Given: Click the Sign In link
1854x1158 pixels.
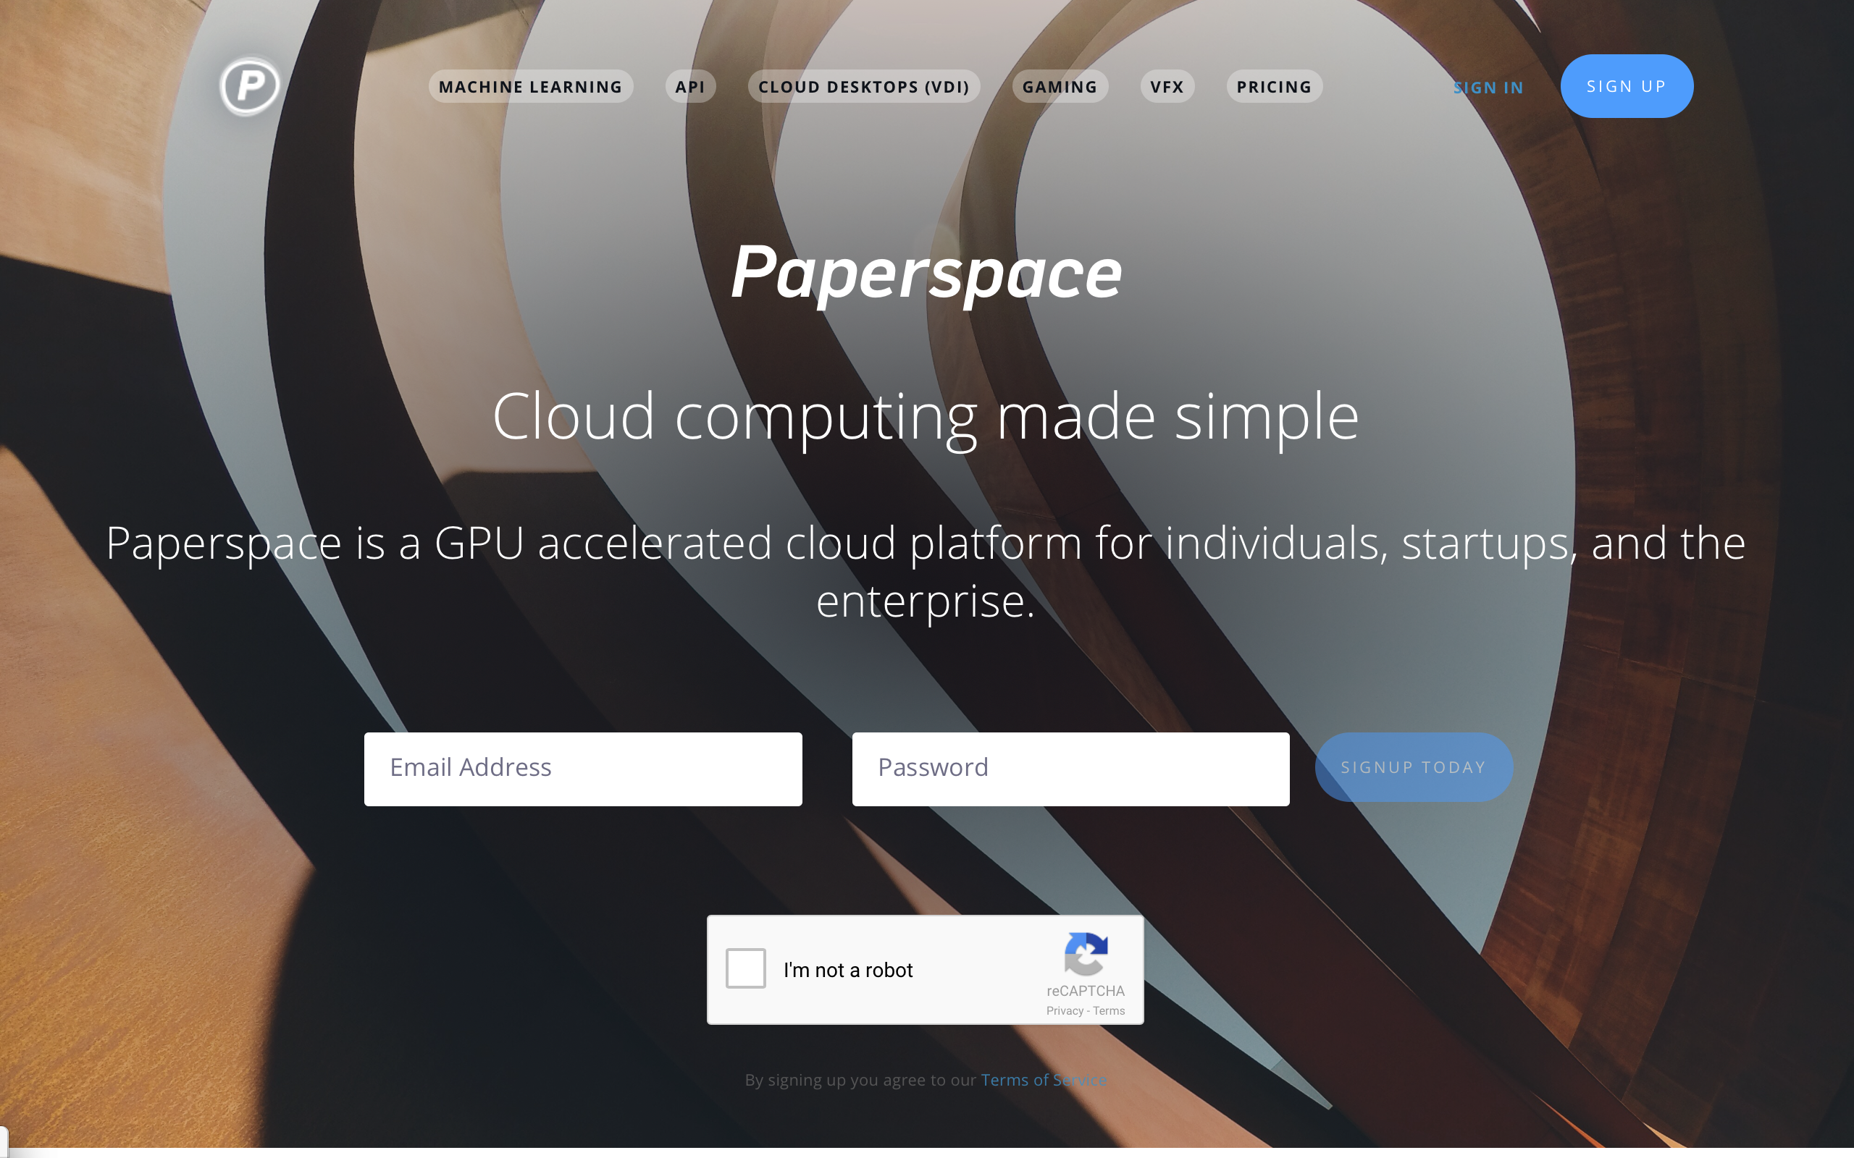Looking at the screenshot, I should point(1488,88).
